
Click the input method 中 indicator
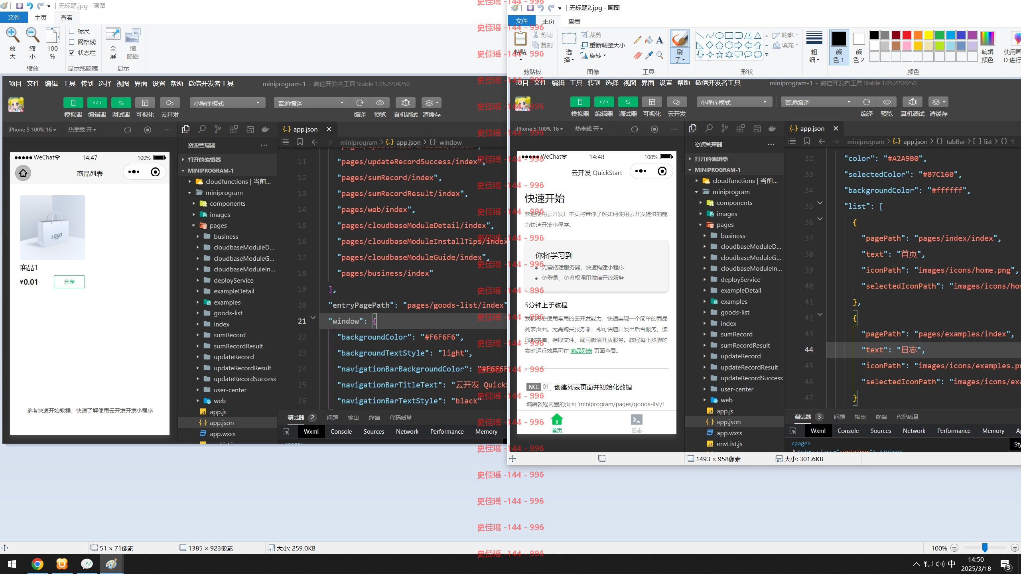[x=952, y=564]
